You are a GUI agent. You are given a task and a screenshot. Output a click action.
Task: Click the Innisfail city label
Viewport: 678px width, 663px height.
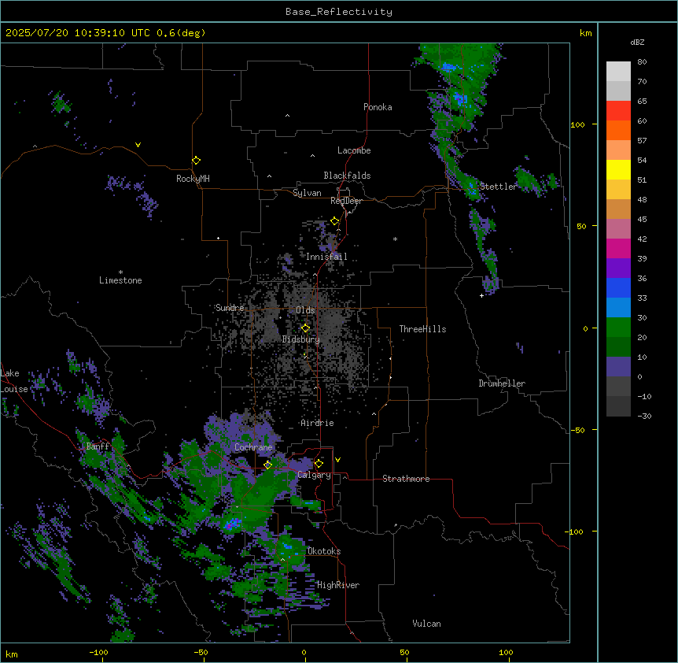326,257
